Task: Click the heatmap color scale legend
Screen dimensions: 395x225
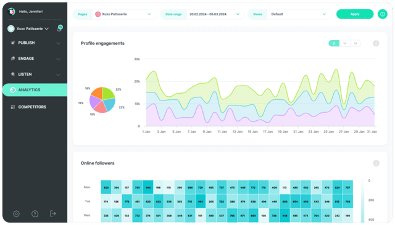Action: (x=362, y=201)
